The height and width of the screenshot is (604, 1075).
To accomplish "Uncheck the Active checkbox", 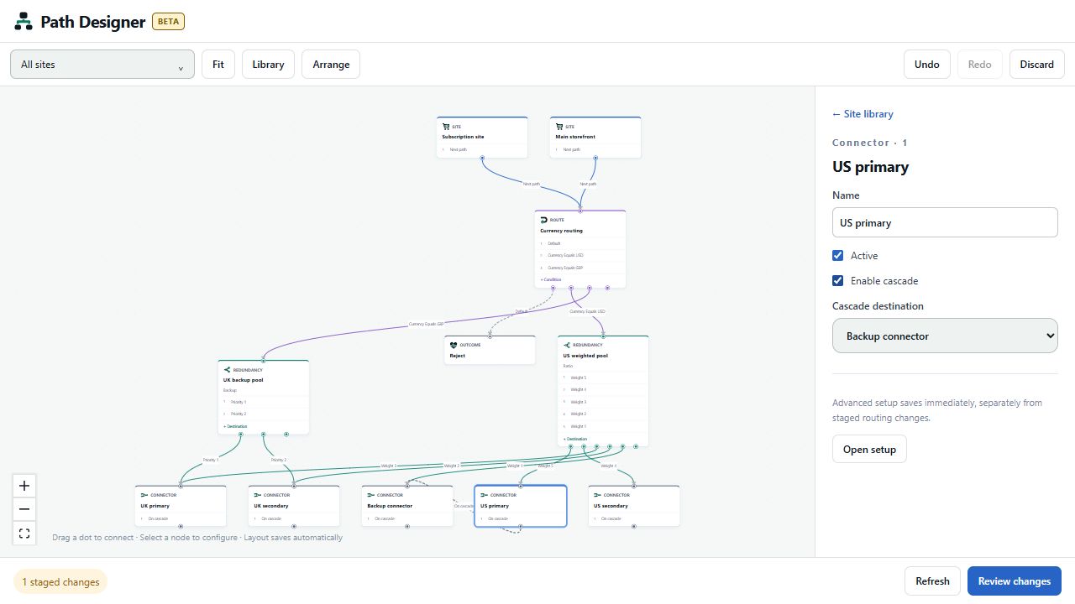I will click(x=837, y=256).
